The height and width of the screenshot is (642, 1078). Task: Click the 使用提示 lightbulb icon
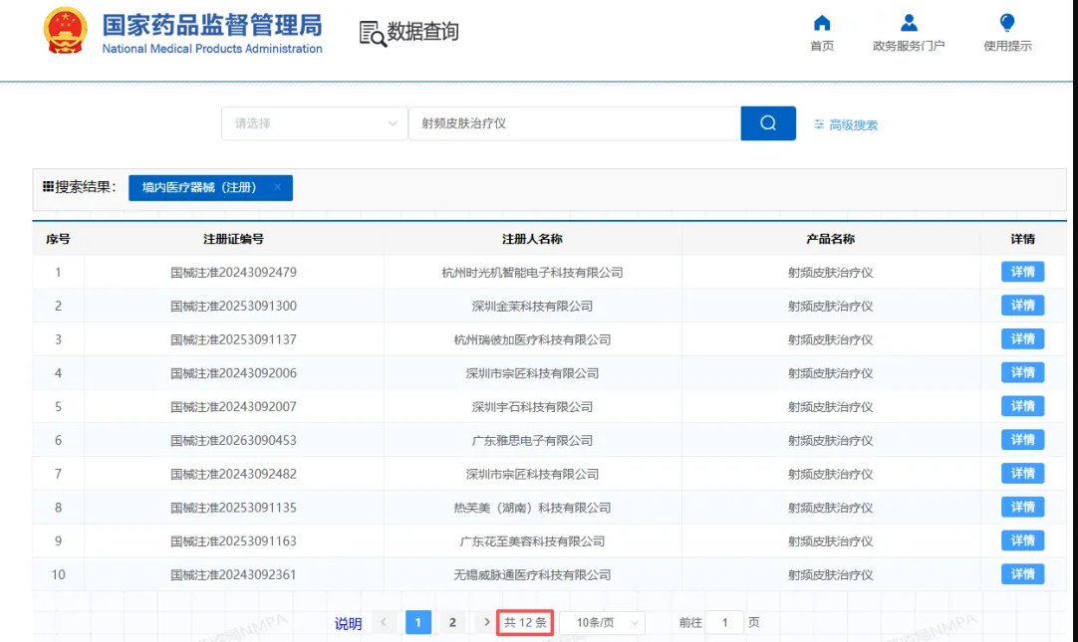tap(1007, 24)
